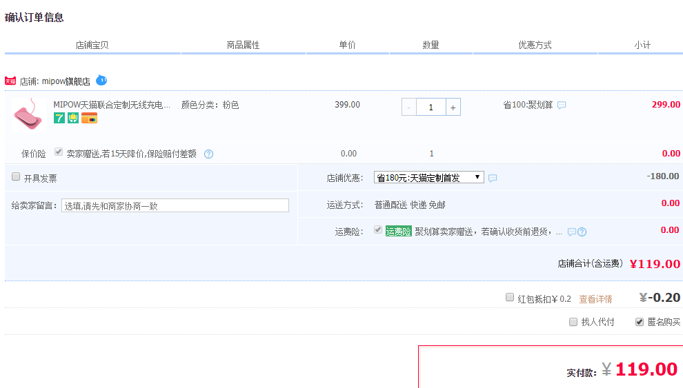Image resolution: width=683 pixels, height=388 pixels.
Task: Increase quantity with the plus button
Action: (x=453, y=107)
